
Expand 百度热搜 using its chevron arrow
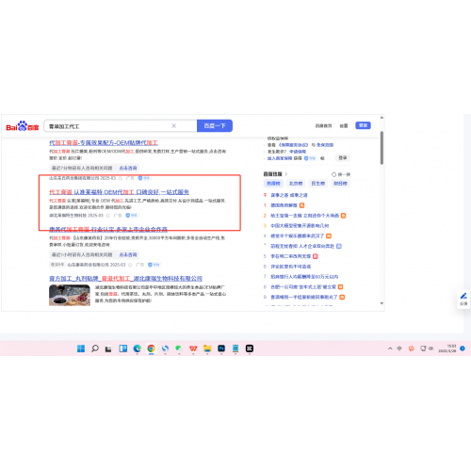pos(286,174)
